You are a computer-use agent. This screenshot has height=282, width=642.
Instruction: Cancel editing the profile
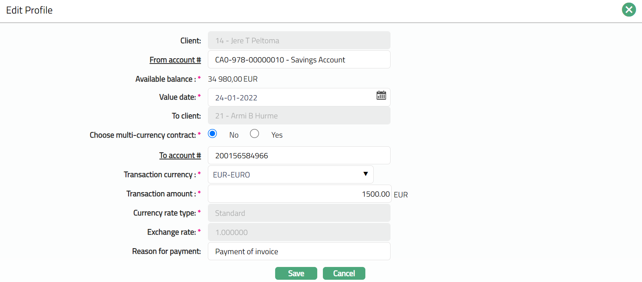tap(344, 273)
